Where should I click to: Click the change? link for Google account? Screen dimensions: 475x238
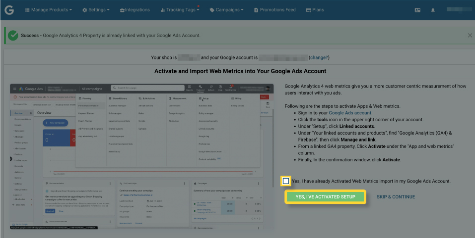click(319, 57)
